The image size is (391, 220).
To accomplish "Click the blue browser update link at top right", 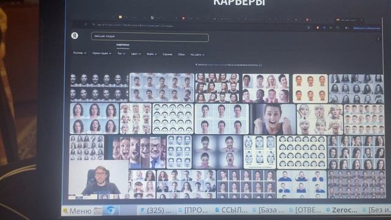I will click(x=367, y=28).
